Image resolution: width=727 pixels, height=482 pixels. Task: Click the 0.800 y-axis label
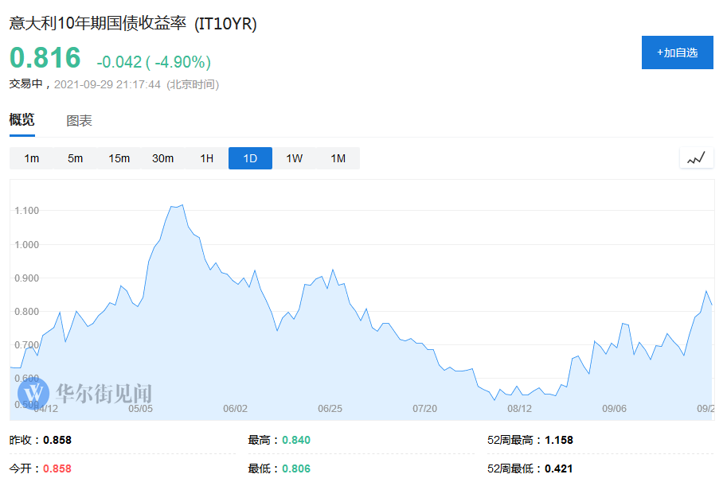(27, 312)
